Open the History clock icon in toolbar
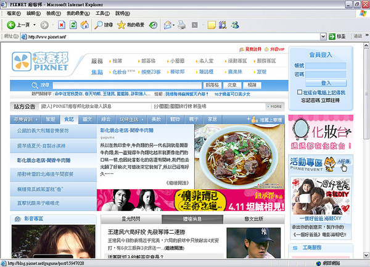This screenshot has width=370, height=267. [153, 25]
